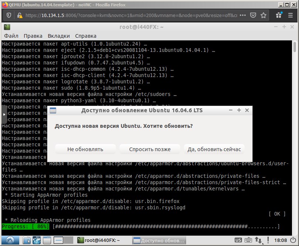Open the page actions three-dot menu

click(x=242, y=15)
